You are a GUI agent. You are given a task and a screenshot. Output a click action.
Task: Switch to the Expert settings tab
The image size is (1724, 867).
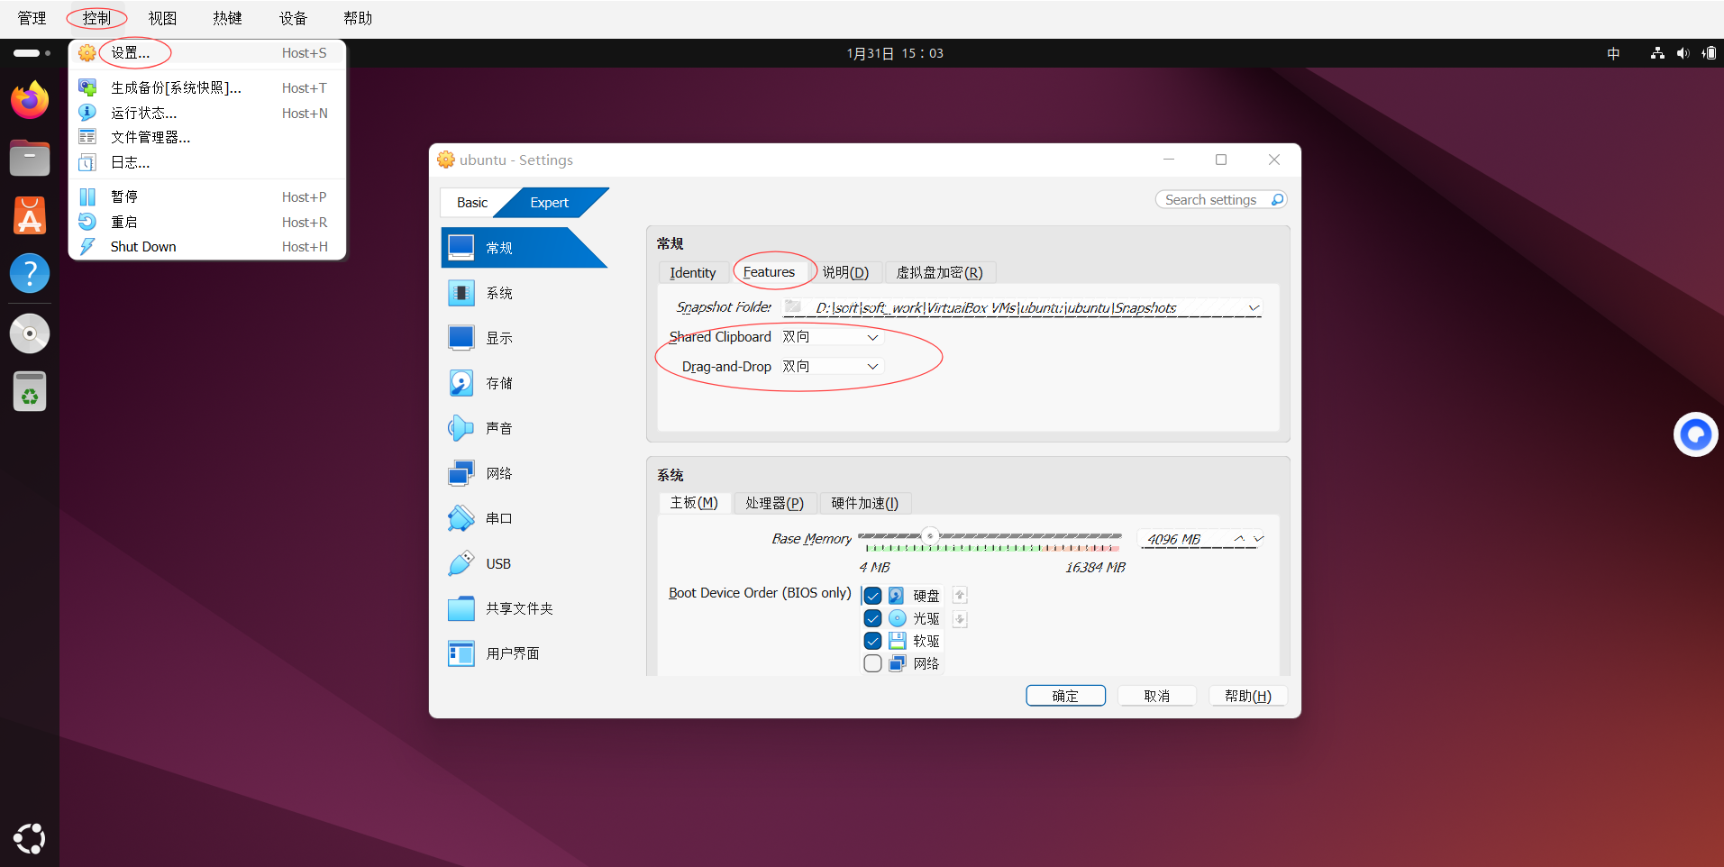(x=550, y=203)
